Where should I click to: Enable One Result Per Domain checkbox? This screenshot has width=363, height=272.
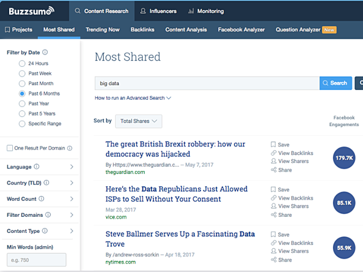click(10, 148)
